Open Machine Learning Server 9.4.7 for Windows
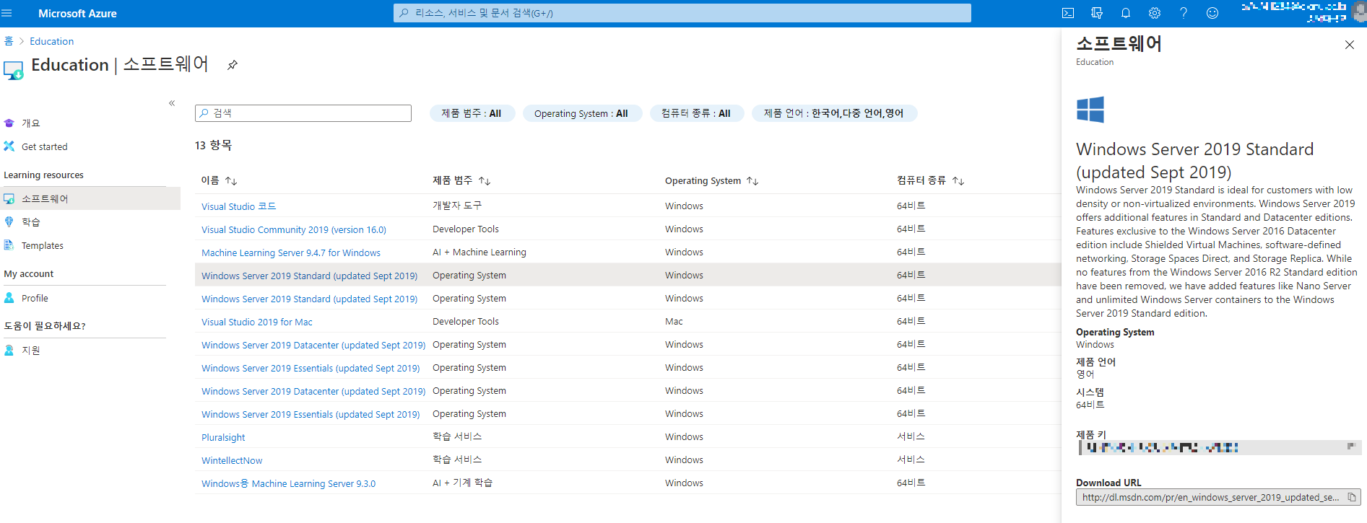1367x523 pixels. pos(291,252)
